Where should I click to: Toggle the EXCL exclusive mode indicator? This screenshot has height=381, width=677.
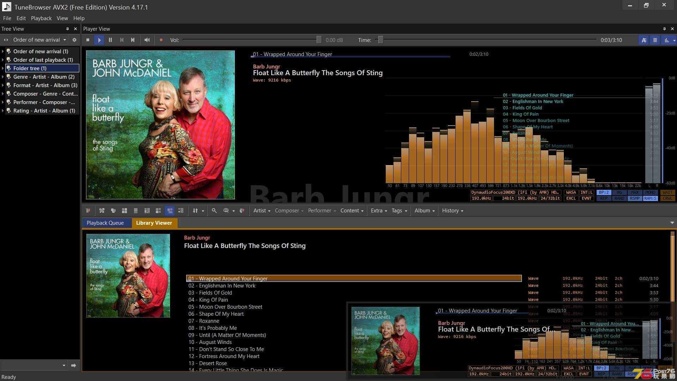(571, 198)
